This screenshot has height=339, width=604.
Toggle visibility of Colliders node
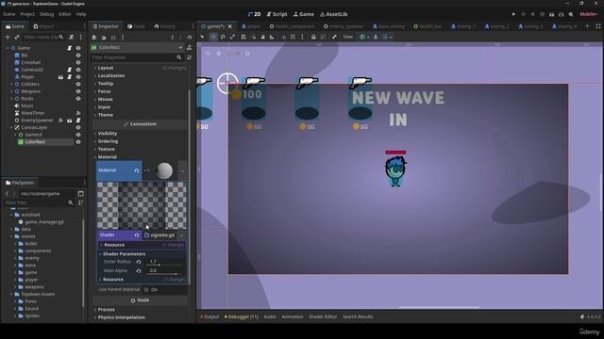coord(78,84)
